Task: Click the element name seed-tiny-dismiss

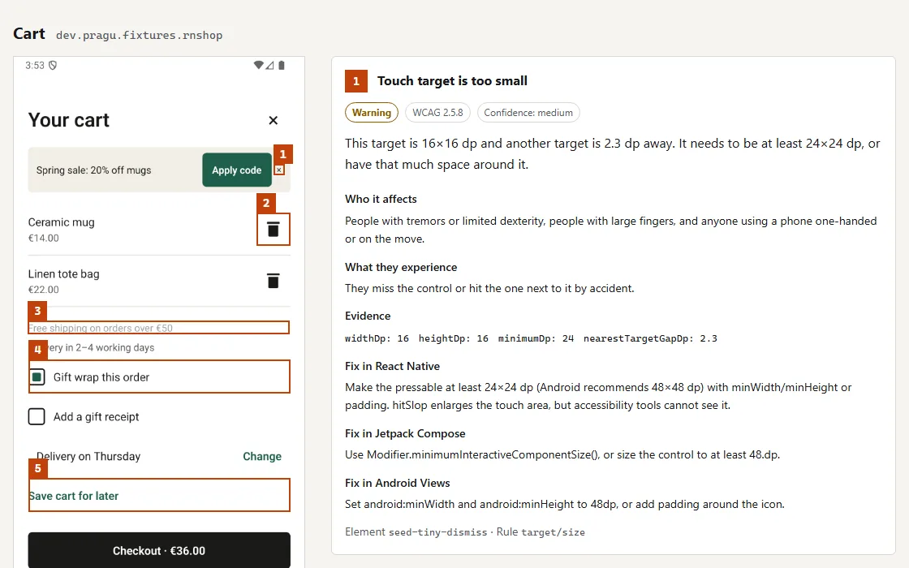Action: click(x=437, y=532)
